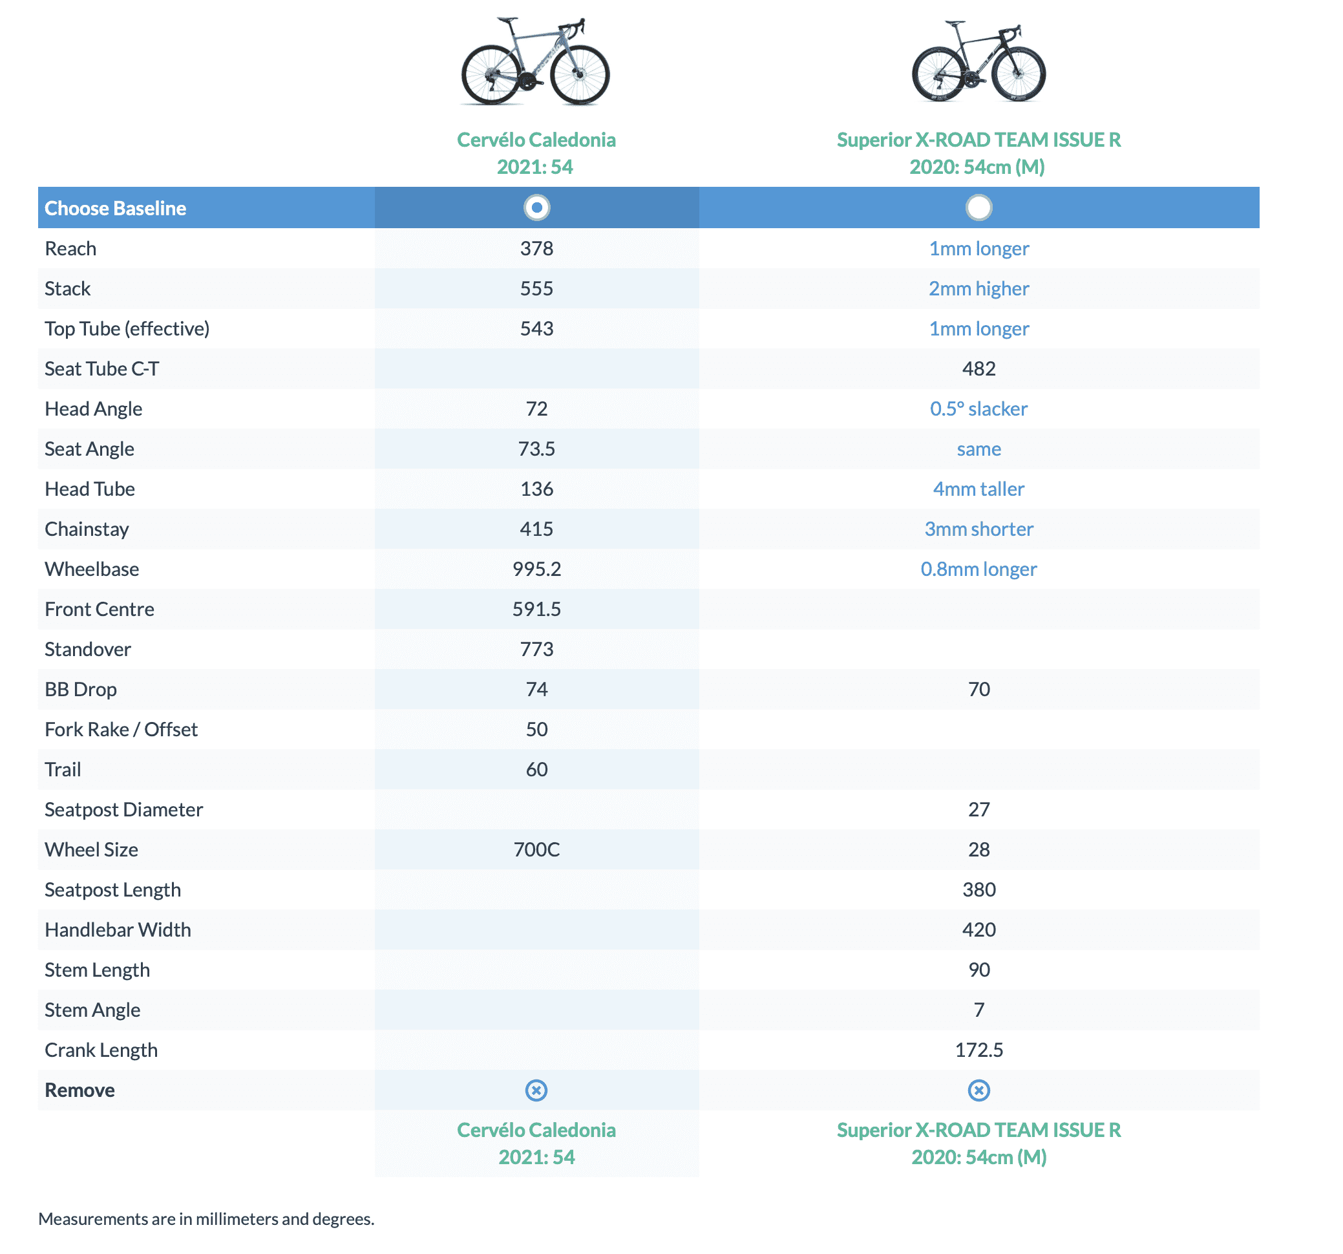Image resolution: width=1343 pixels, height=1254 pixels.
Task: Click the '0.8mm longer' Wheelbase value
Action: [x=978, y=569]
